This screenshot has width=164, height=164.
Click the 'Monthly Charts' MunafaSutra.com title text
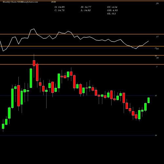20,2
